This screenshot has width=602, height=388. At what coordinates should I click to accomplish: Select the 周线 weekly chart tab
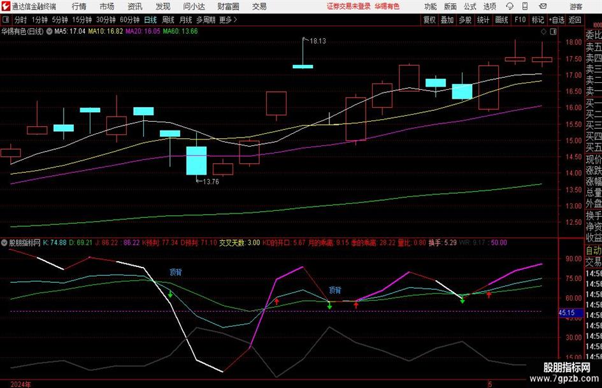tap(168, 20)
